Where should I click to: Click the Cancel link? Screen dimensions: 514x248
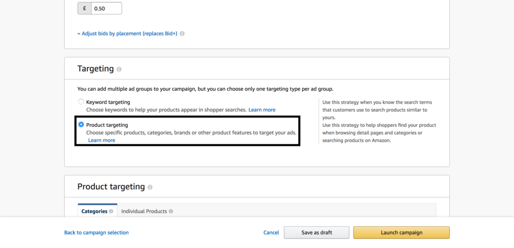(271, 232)
